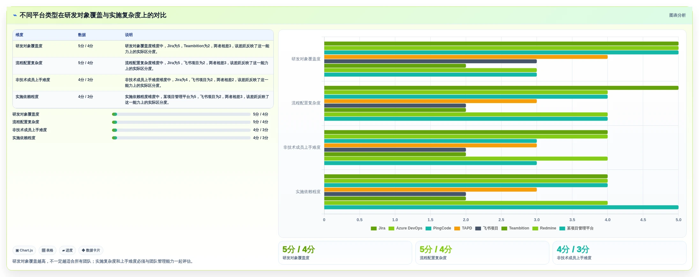Click the 实施依赖程度 progress bar
699x277 pixels.
(181, 138)
